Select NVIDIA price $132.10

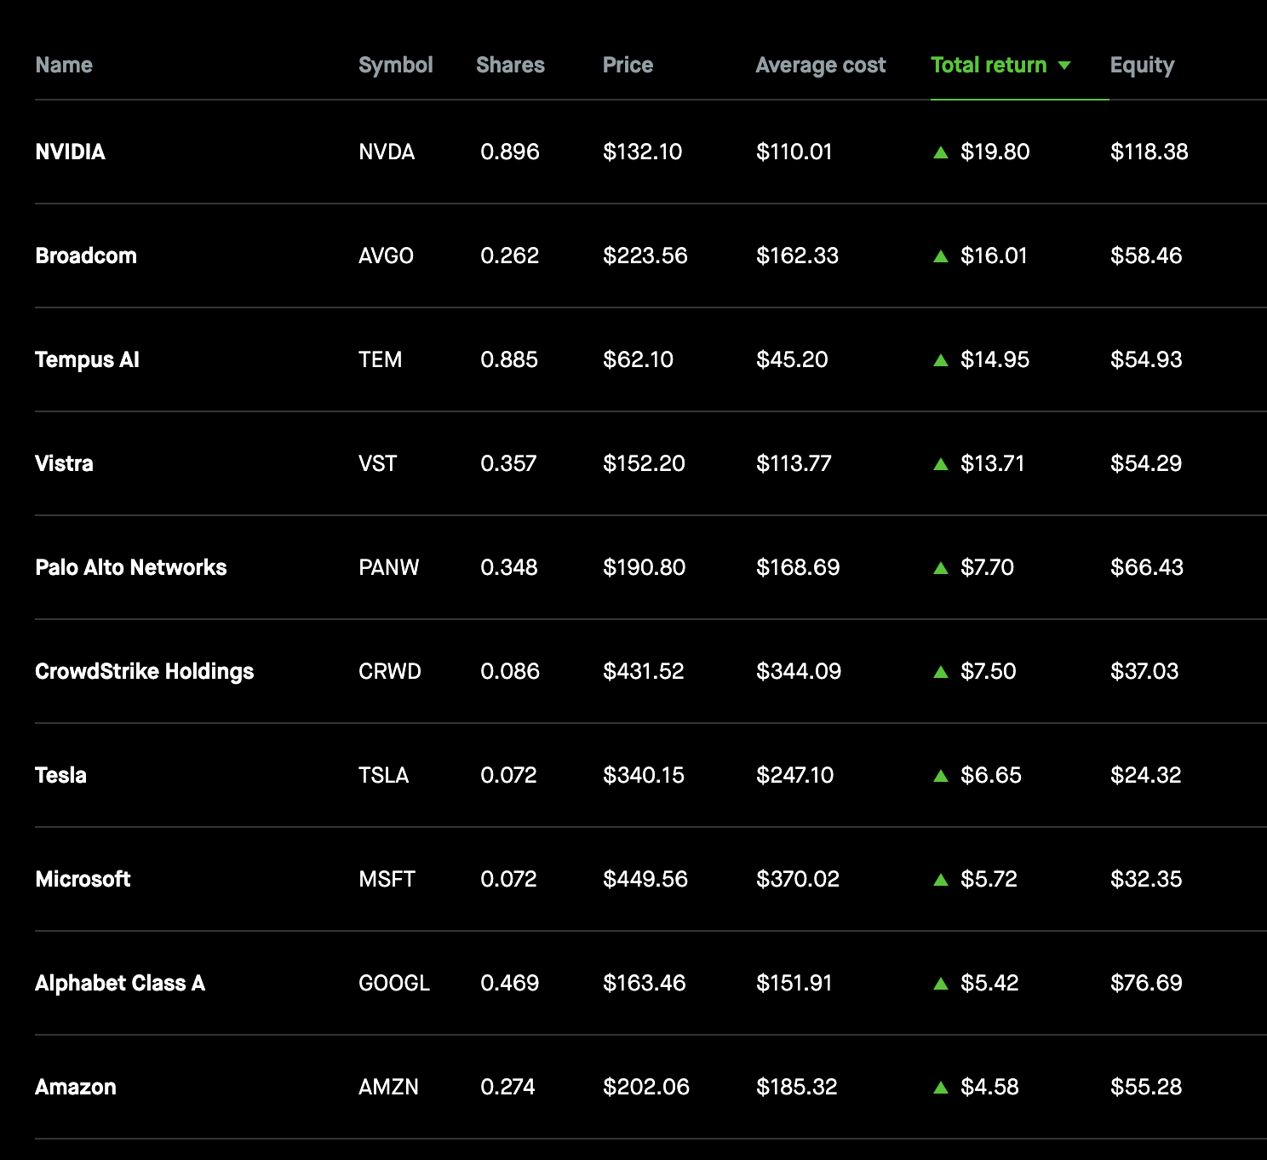click(643, 152)
